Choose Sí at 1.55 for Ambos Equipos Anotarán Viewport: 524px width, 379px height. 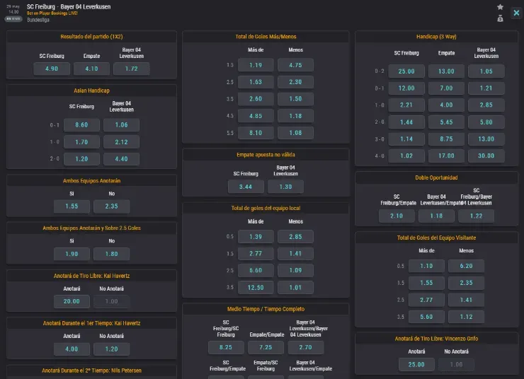tap(72, 206)
